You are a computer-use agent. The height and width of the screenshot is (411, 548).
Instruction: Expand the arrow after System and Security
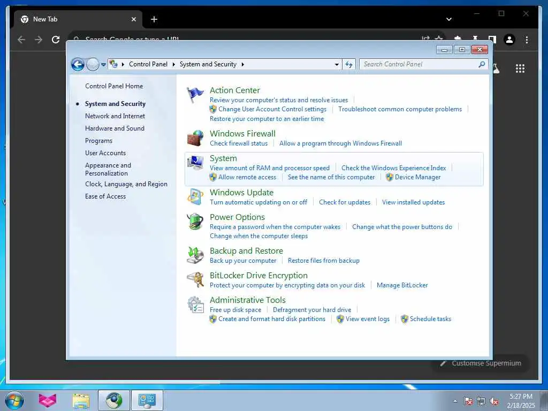pyautogui.click(x=242, y=64)
